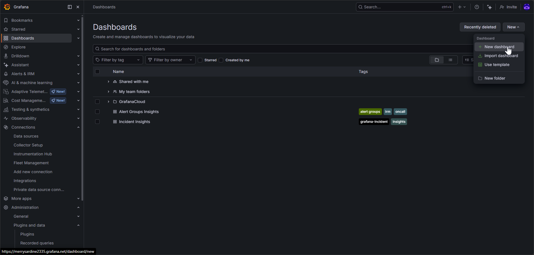Screen dimensions: 534x255
Task: Click the Observability heartbeat icon
Action: [x=6, y=118]
